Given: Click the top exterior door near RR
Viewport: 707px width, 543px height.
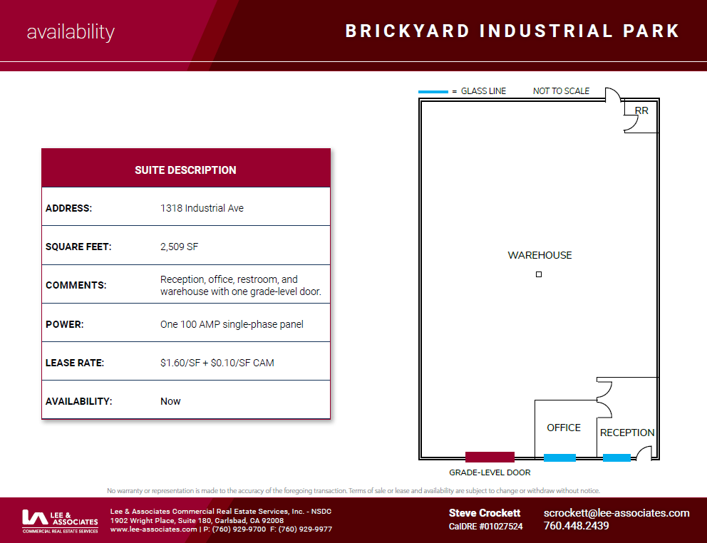Looking at the screenshot, I should 611,94.
